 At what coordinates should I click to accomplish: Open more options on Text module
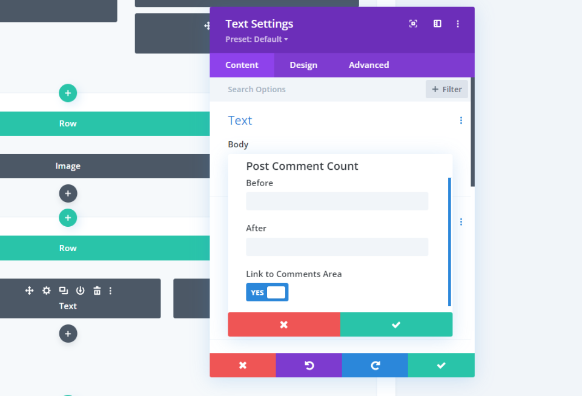pos(110,290)
